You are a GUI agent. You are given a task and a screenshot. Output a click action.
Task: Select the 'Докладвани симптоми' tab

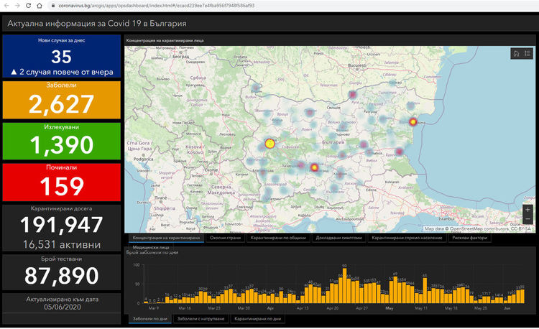pyautogui.click(x=340, y=238)
